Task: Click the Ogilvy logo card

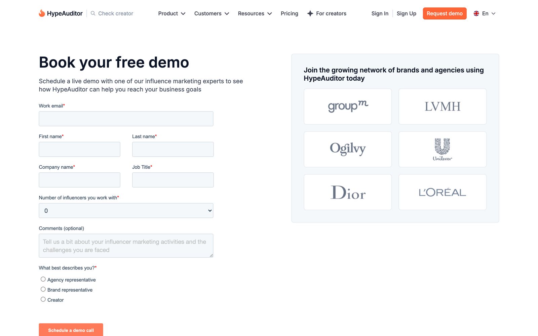Action: (x=348, y=149)
